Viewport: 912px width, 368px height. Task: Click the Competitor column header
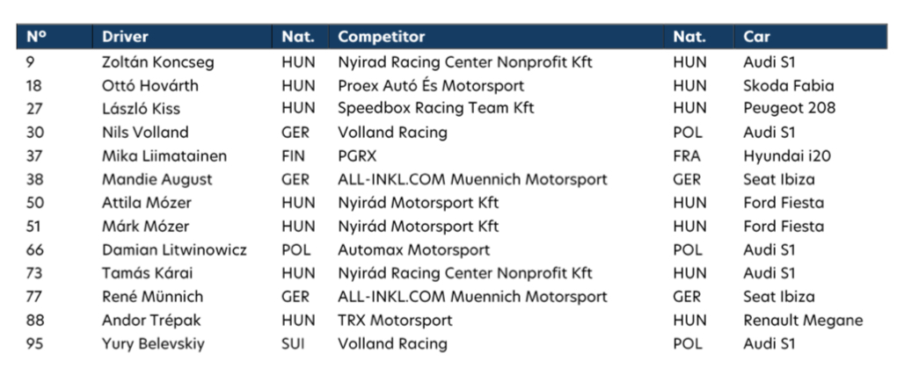(x=382, y=37)
